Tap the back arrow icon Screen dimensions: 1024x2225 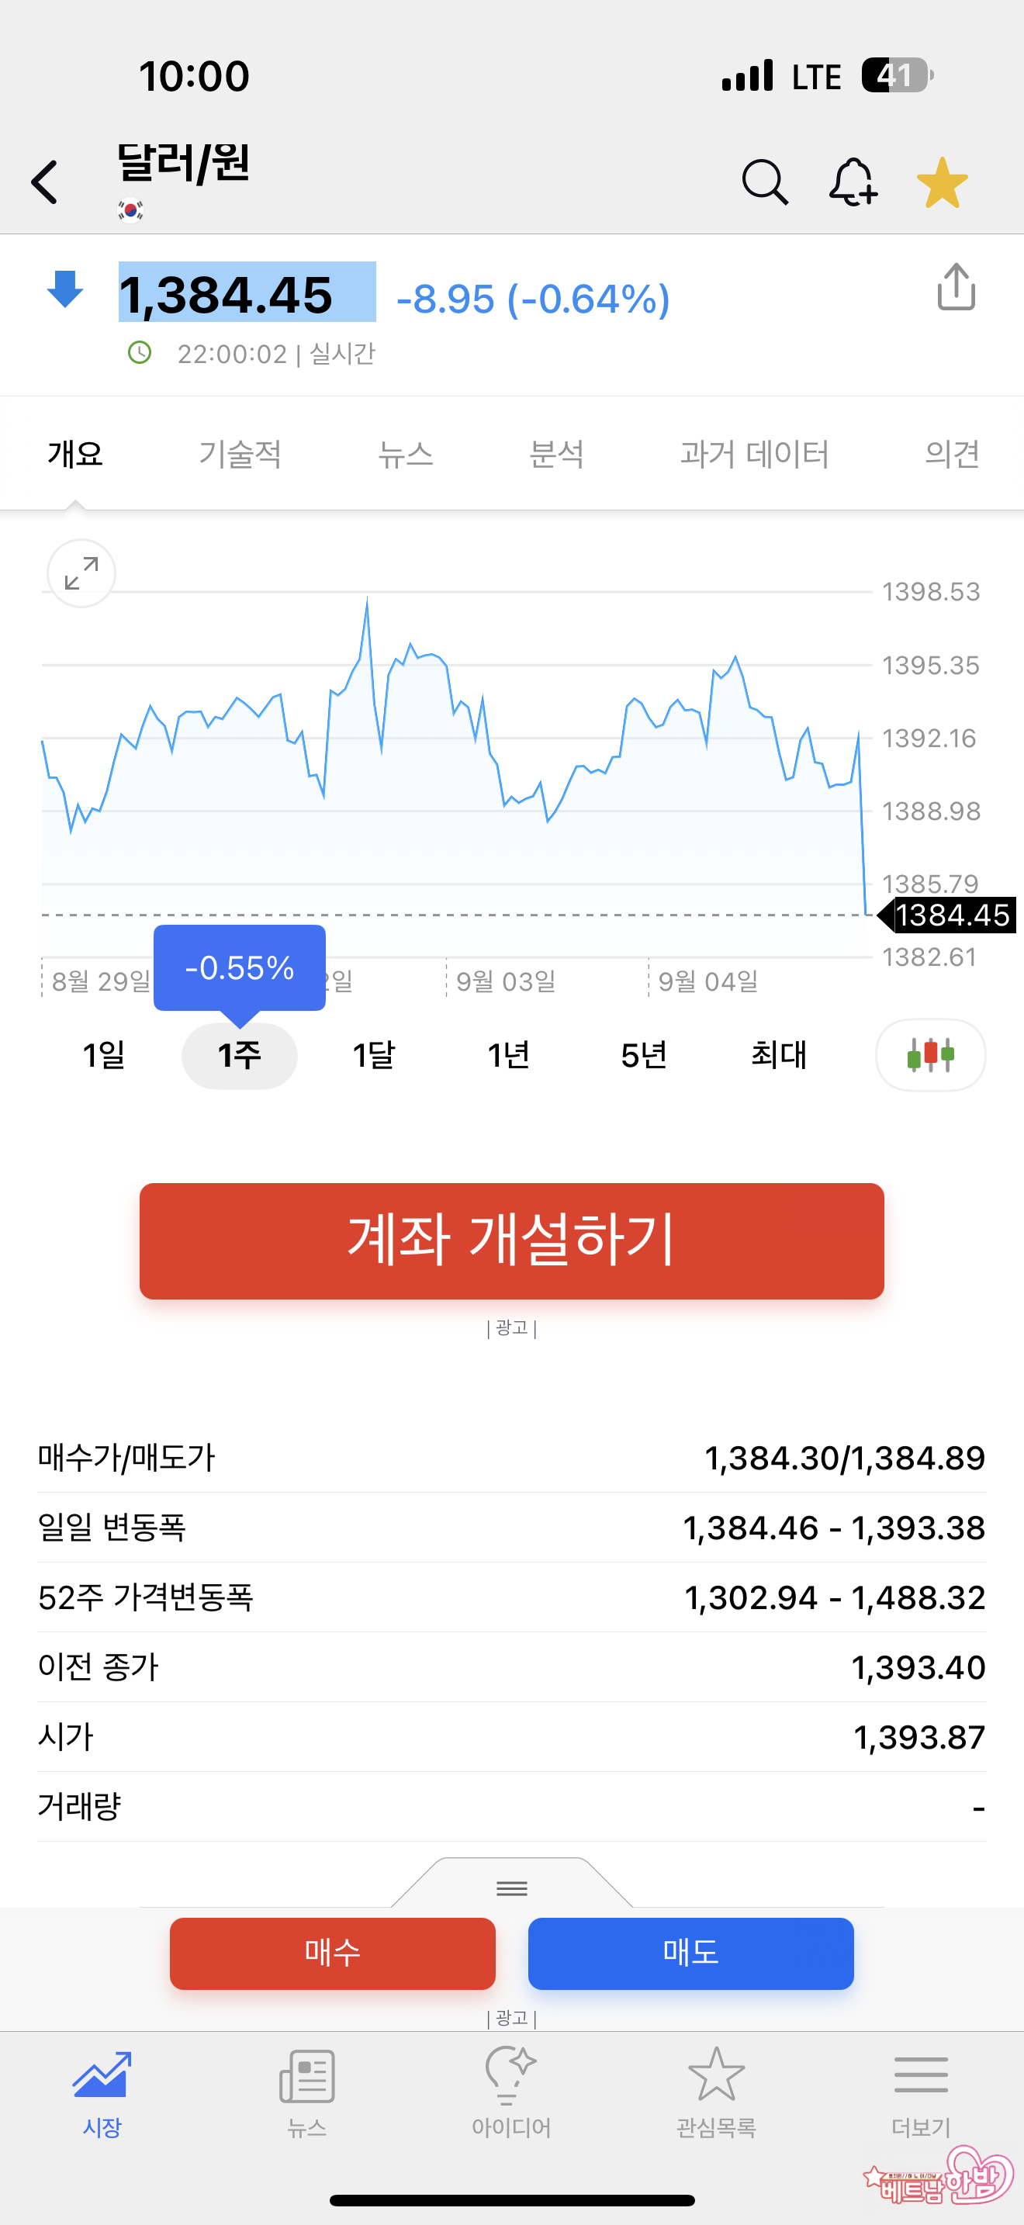tap(45, 182)
